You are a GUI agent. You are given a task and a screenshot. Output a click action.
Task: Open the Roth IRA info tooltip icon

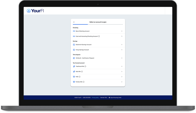point(82,72)
